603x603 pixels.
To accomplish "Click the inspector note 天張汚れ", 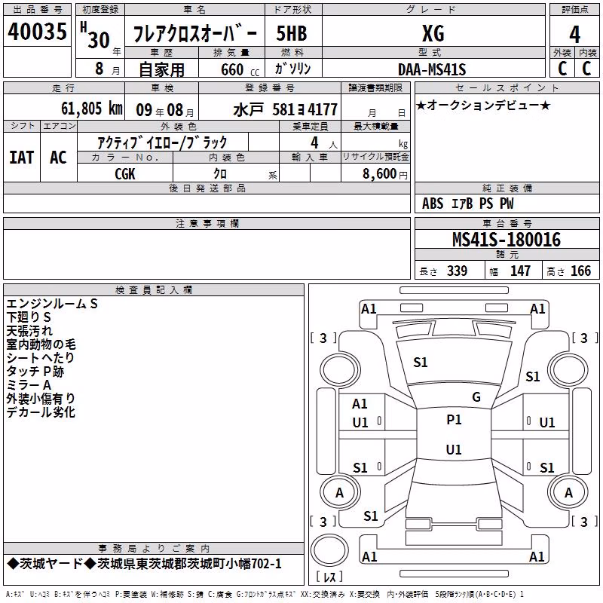I will click(29, 331).
